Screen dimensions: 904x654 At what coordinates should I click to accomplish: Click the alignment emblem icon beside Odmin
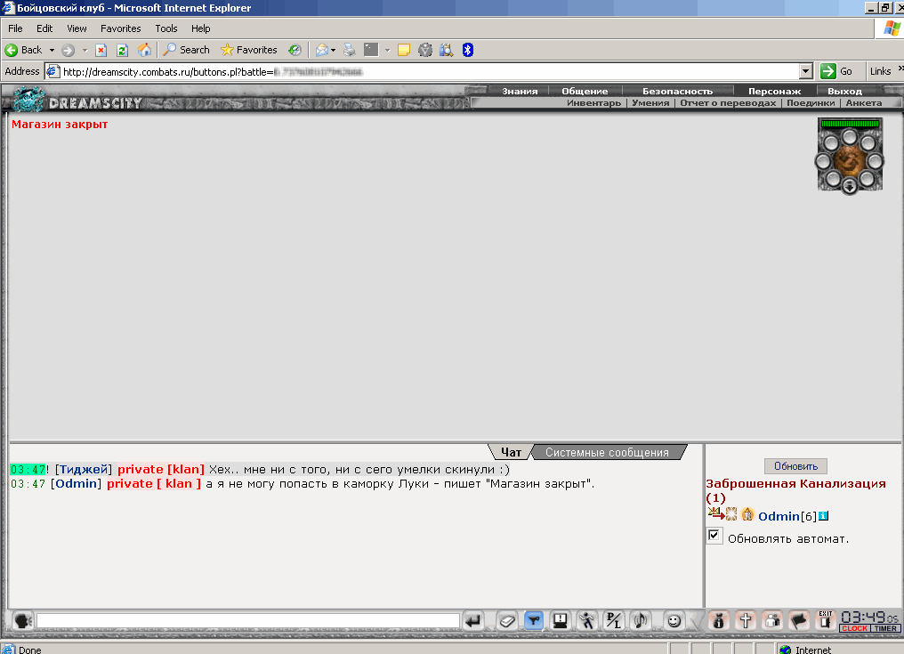pos(731,514)
